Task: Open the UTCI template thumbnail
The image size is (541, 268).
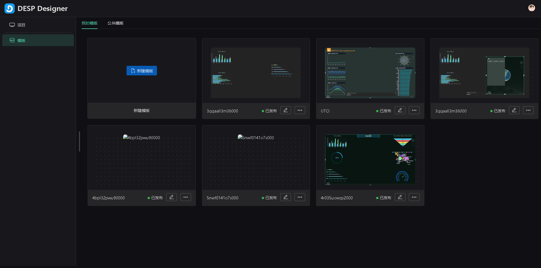Action: (x=370, y=73)
